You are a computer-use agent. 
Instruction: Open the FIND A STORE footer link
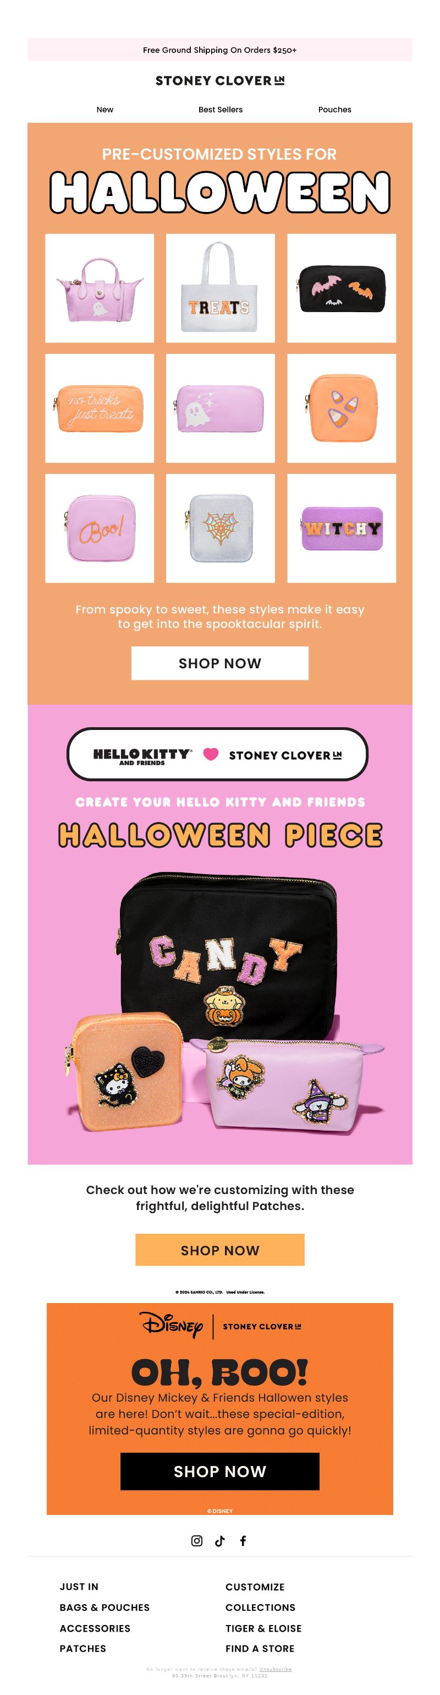[x=260, y=1648]
